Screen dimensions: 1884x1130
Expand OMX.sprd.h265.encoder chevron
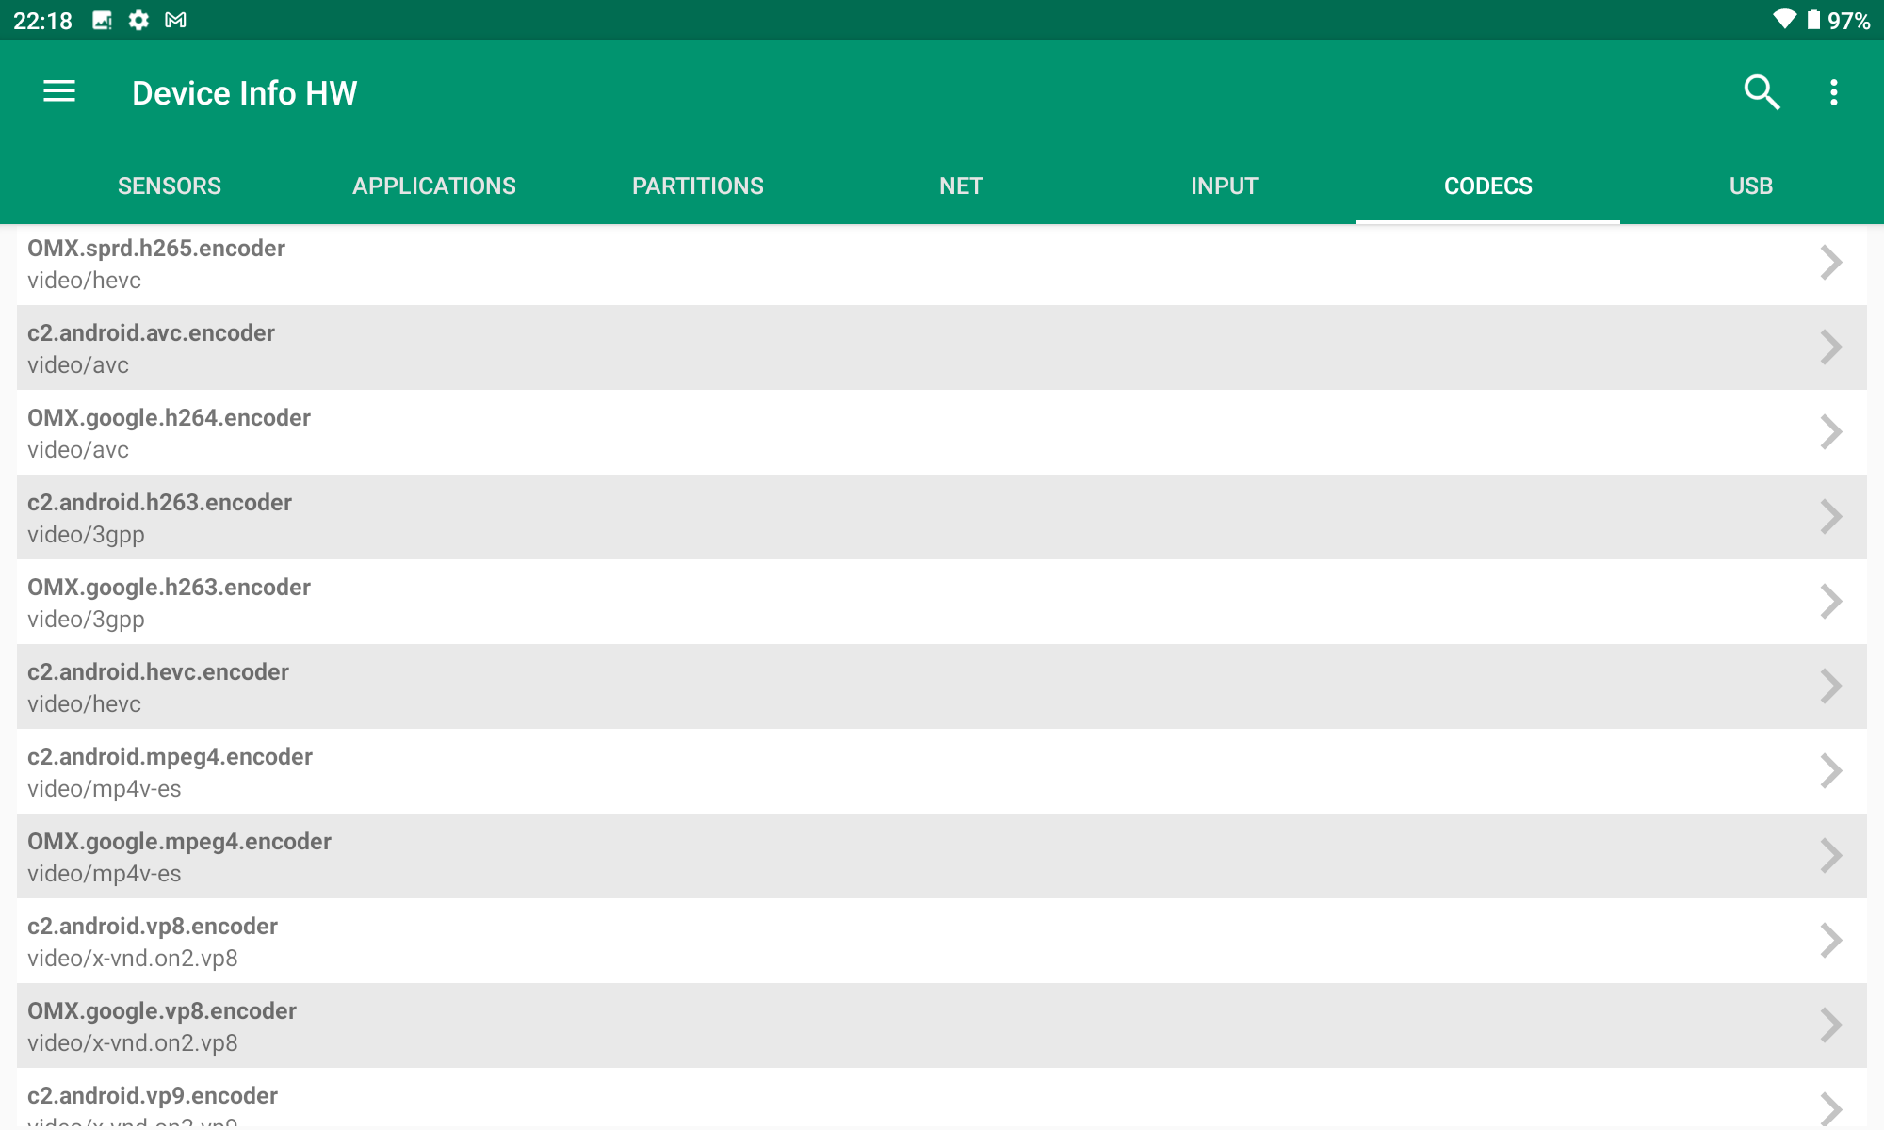[x=1830, y=263]
